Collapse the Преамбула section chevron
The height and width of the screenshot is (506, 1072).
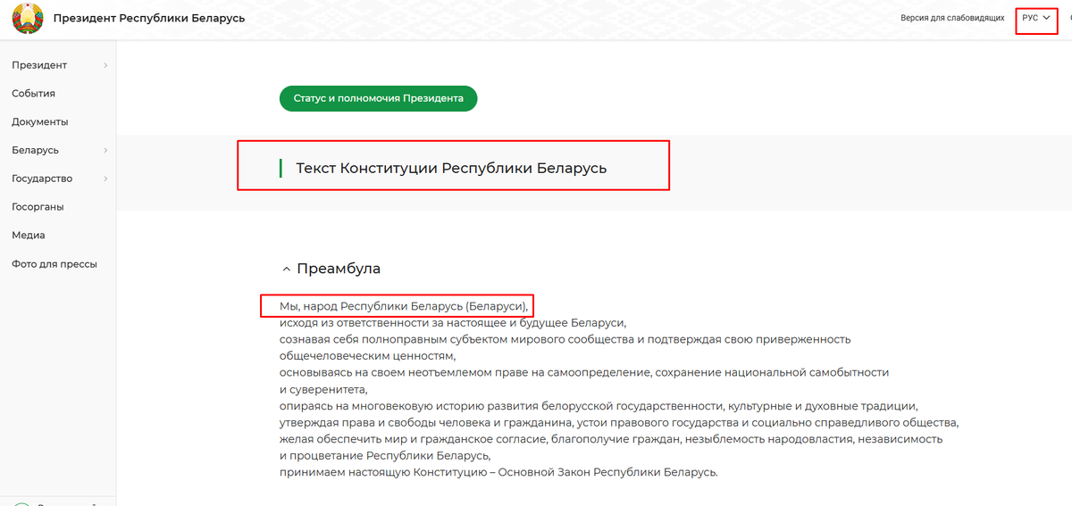click(286, 269)
